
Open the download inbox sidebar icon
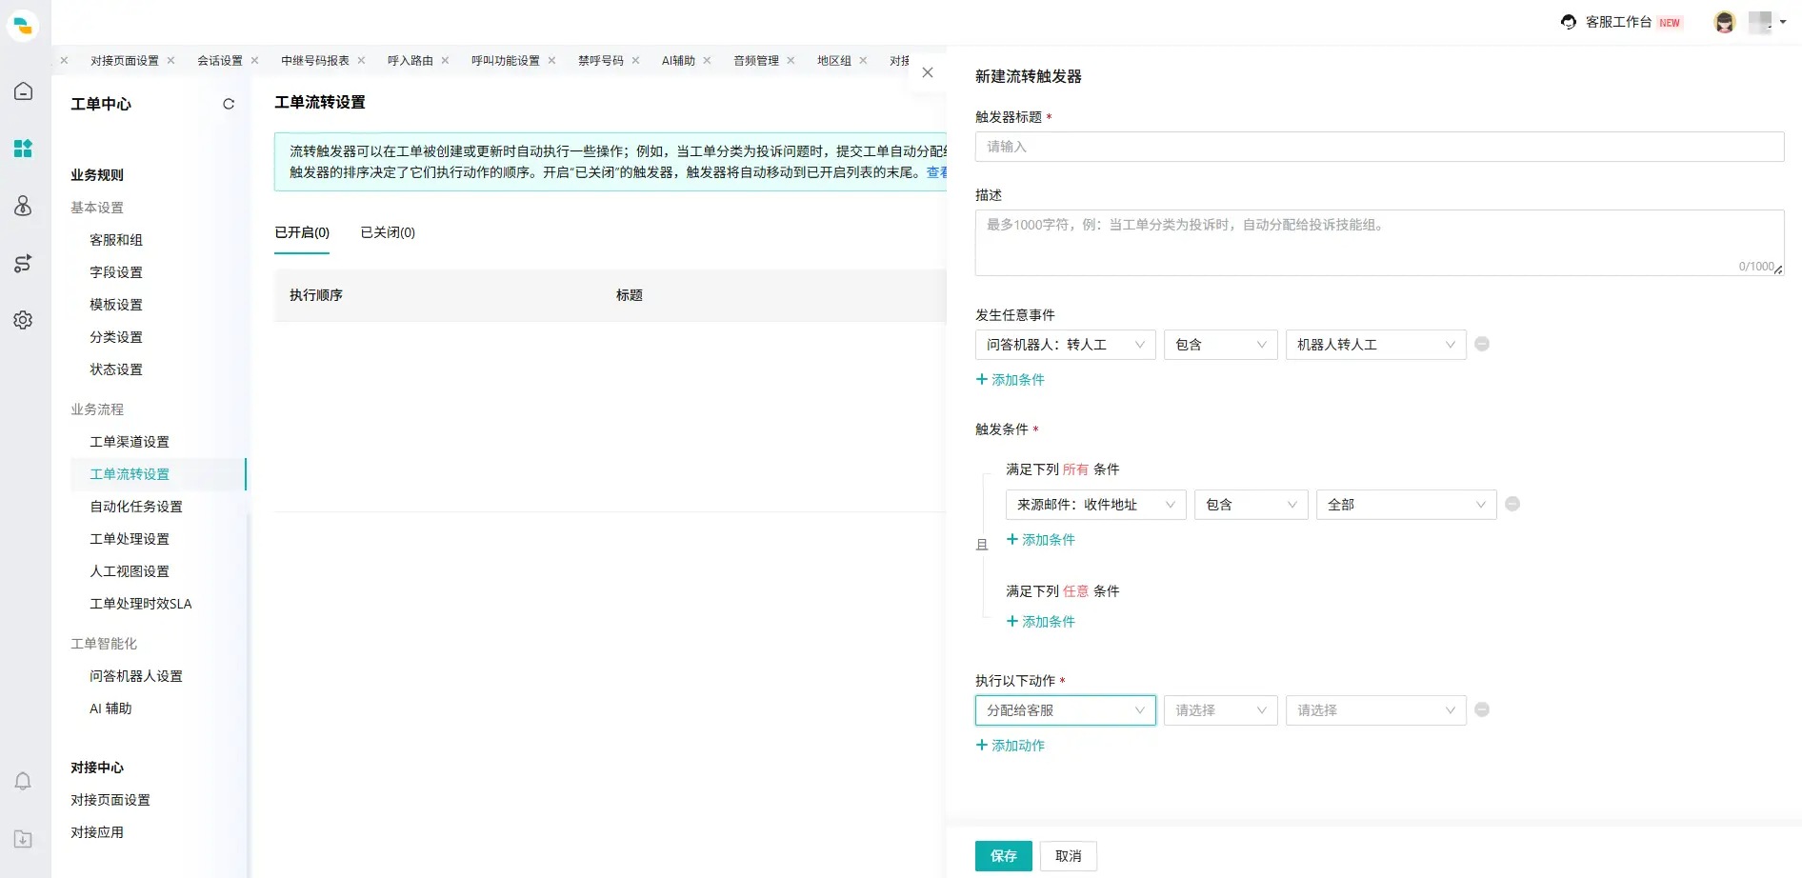(23, 839)
